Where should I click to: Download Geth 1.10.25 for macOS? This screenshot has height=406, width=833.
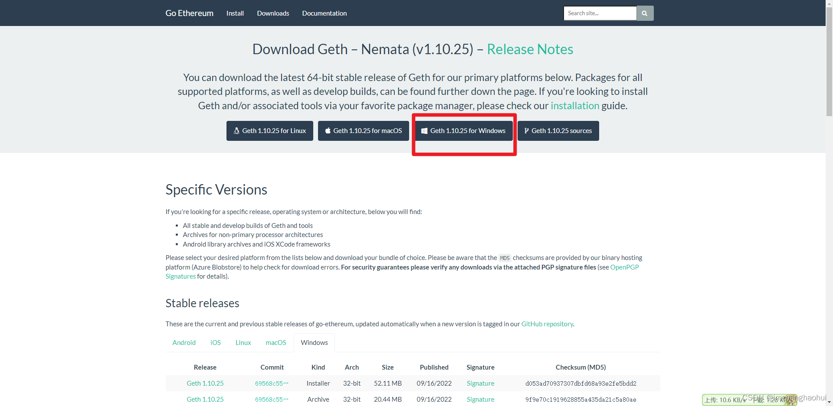(x=364, y=131)
